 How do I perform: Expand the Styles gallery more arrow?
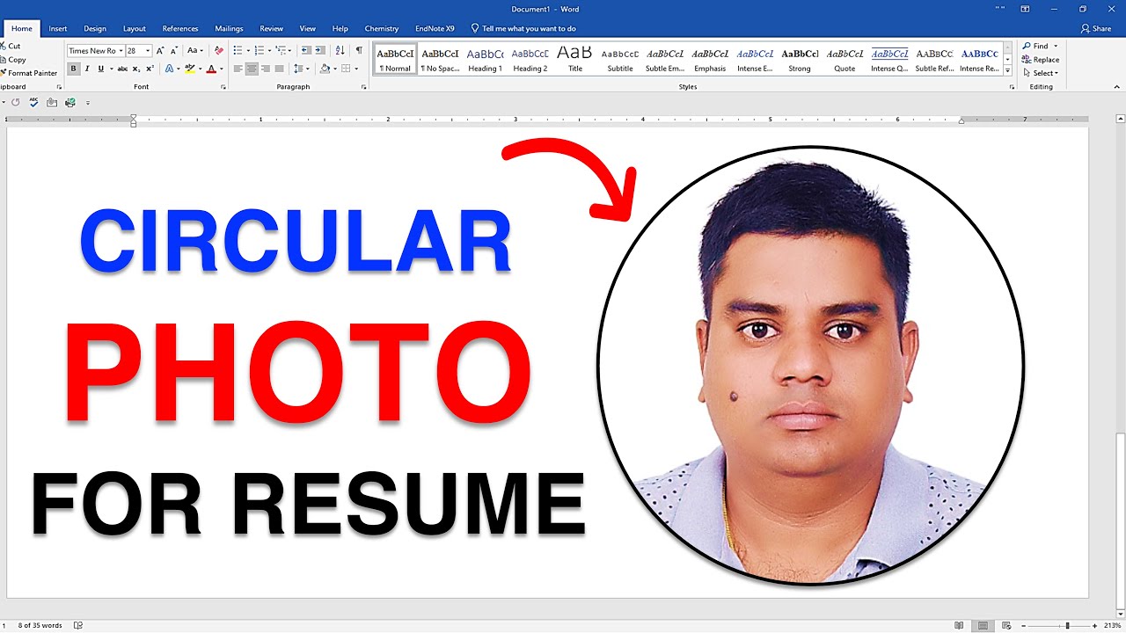tap(1009, 70)
